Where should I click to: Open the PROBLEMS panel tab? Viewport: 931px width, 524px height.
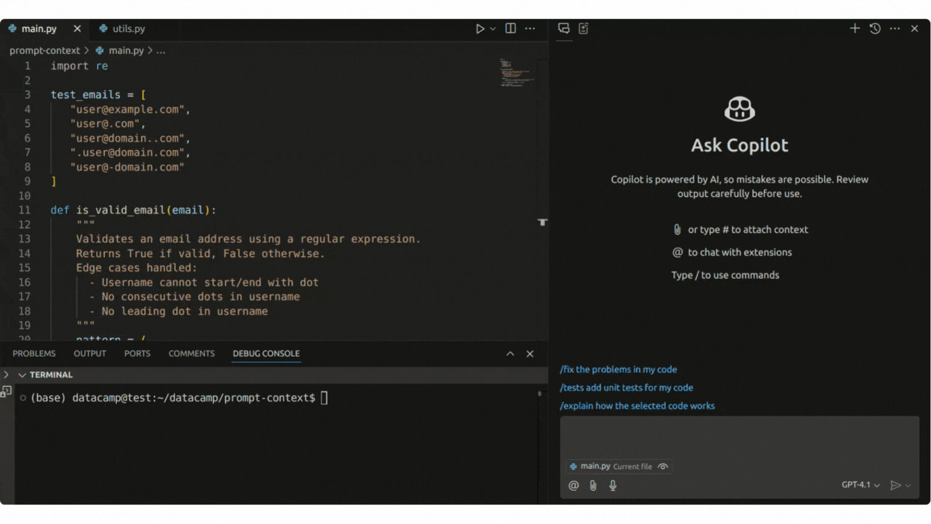click(34, 354)
